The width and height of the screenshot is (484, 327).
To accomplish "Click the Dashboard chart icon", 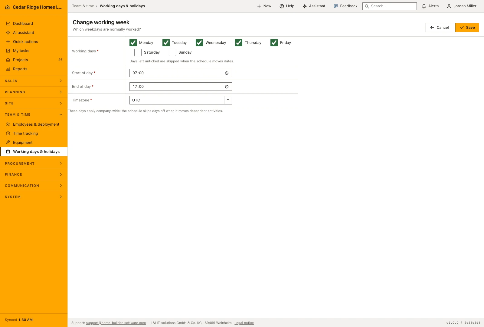I will pos(8,24).
